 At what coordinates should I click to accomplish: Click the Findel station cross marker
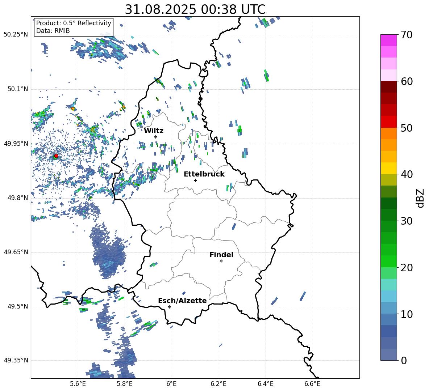(221, 261)
